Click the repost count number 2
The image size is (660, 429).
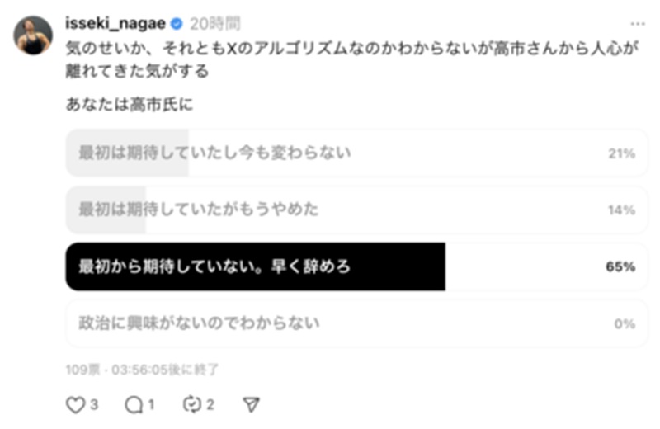[210, 404]
